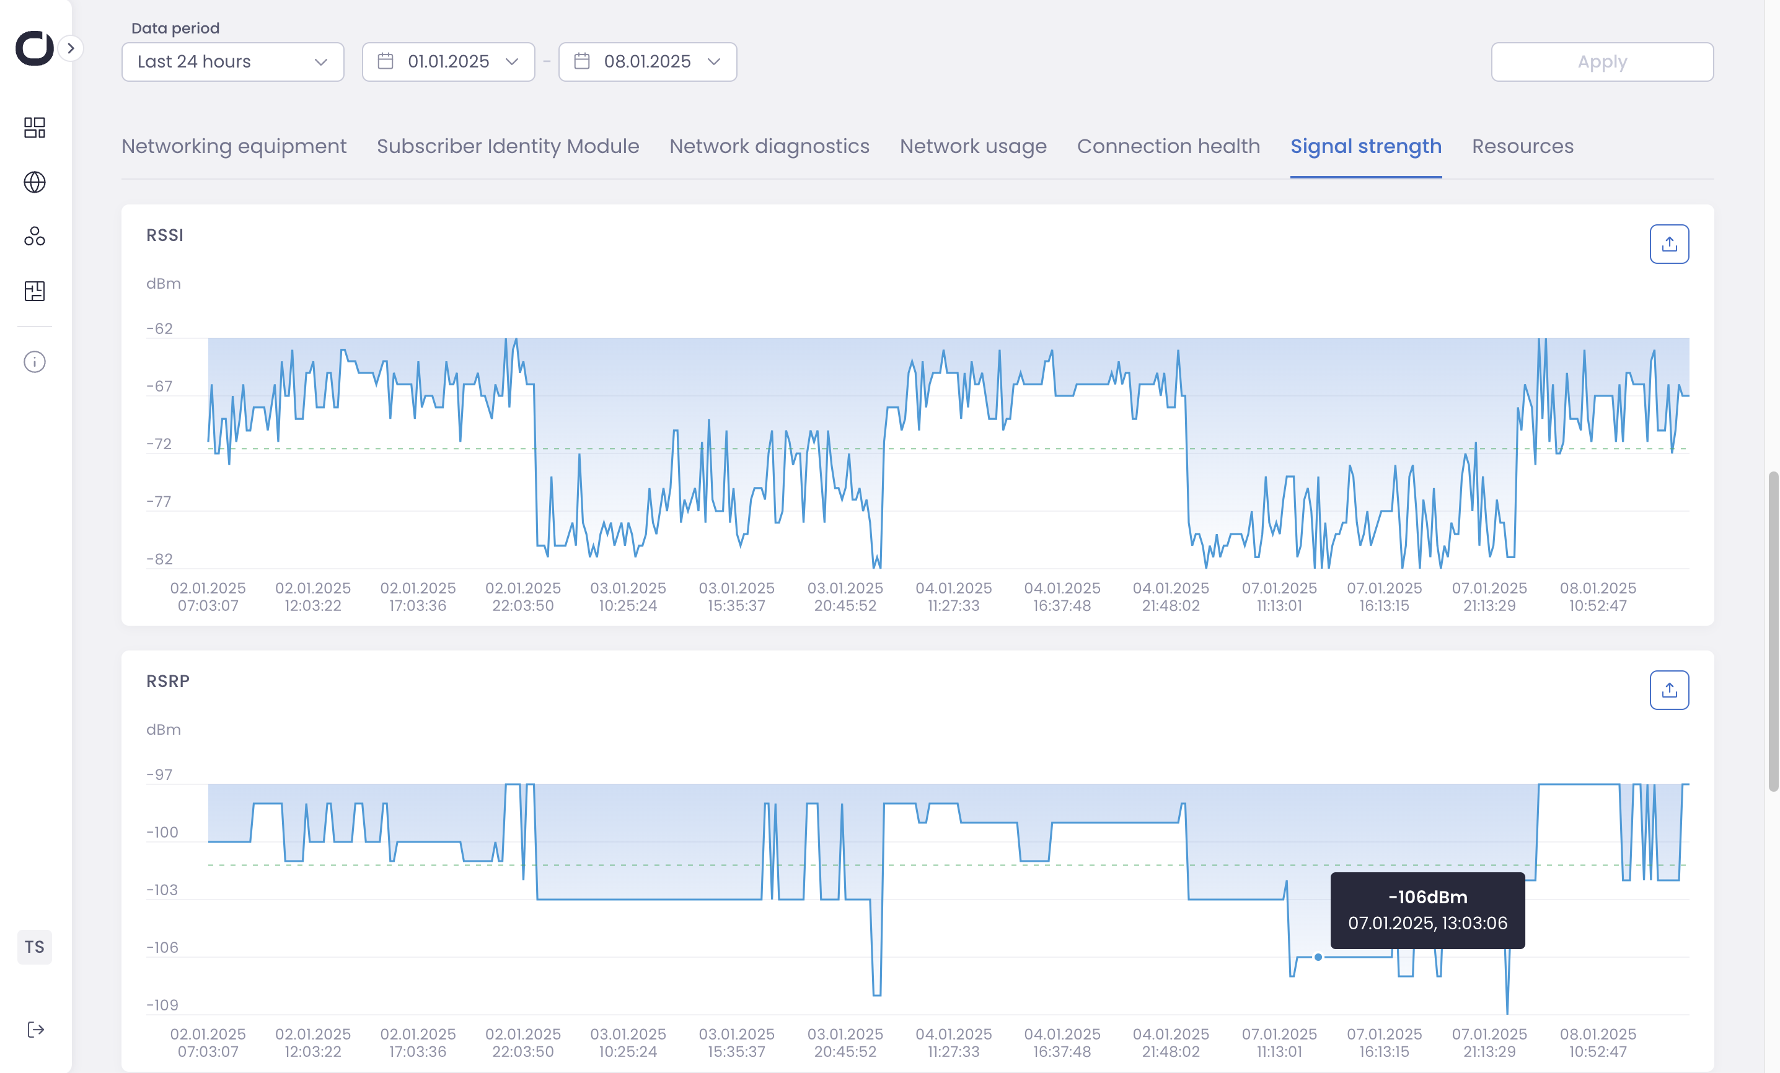Click the logout icon at sidebar bottom

pyautogui.click(x=35, y=1029)
